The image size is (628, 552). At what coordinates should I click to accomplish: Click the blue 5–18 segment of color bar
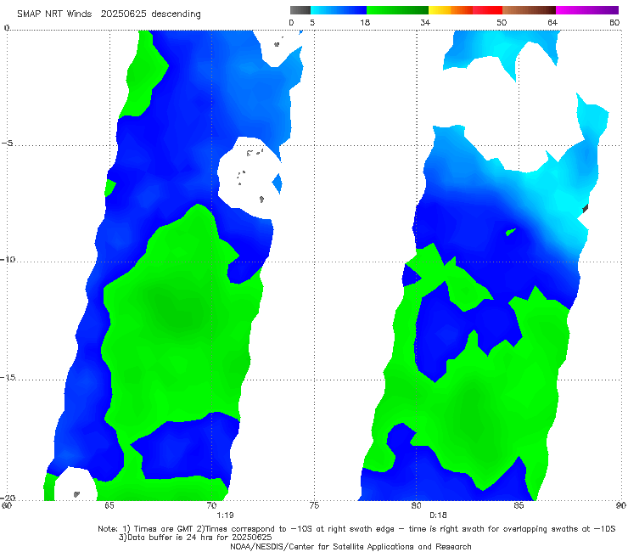point(339,10)
